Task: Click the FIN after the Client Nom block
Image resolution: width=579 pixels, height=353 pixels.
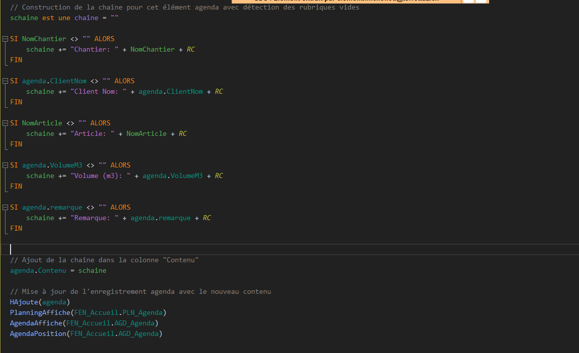Action: [x=16, y=102]
